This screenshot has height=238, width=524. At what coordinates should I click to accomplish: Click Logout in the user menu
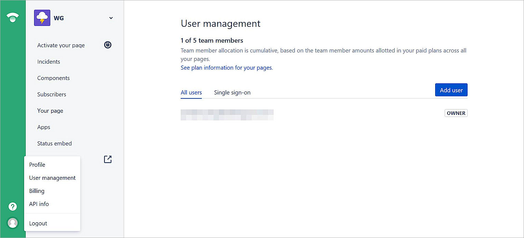[x=38, y=223]
